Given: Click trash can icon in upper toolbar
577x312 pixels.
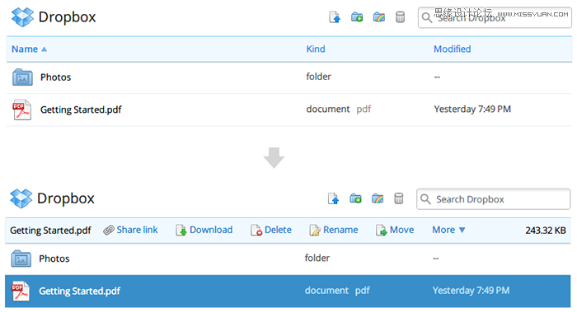Looking at the screenshot, I should tap(400, 17).
